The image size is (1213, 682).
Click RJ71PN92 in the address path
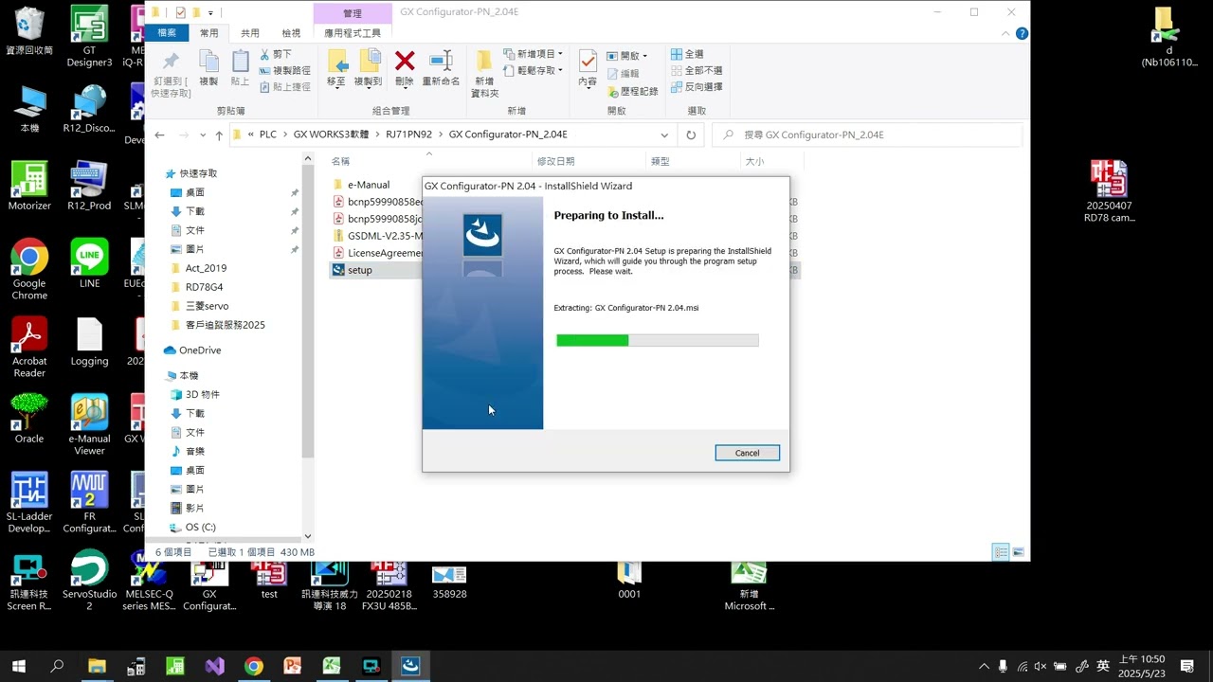(408, 135)
